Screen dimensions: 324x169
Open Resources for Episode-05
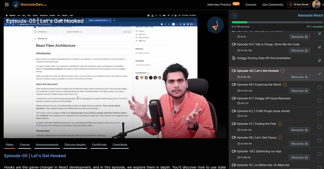pyautogui.click(x=299, y=77)
